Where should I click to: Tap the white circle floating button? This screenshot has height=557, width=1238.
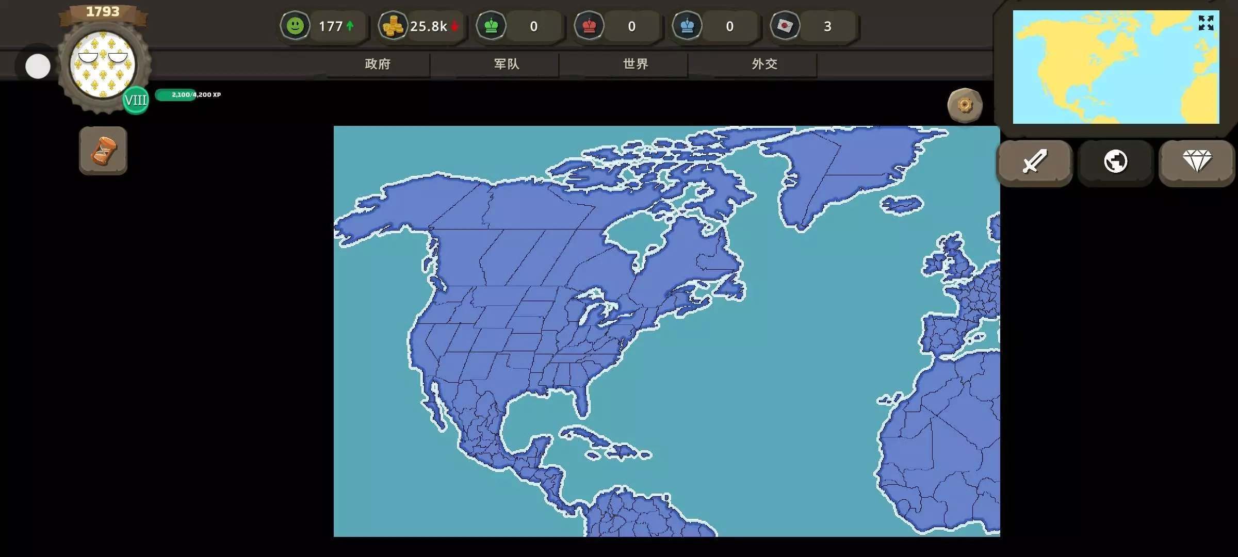38,67
